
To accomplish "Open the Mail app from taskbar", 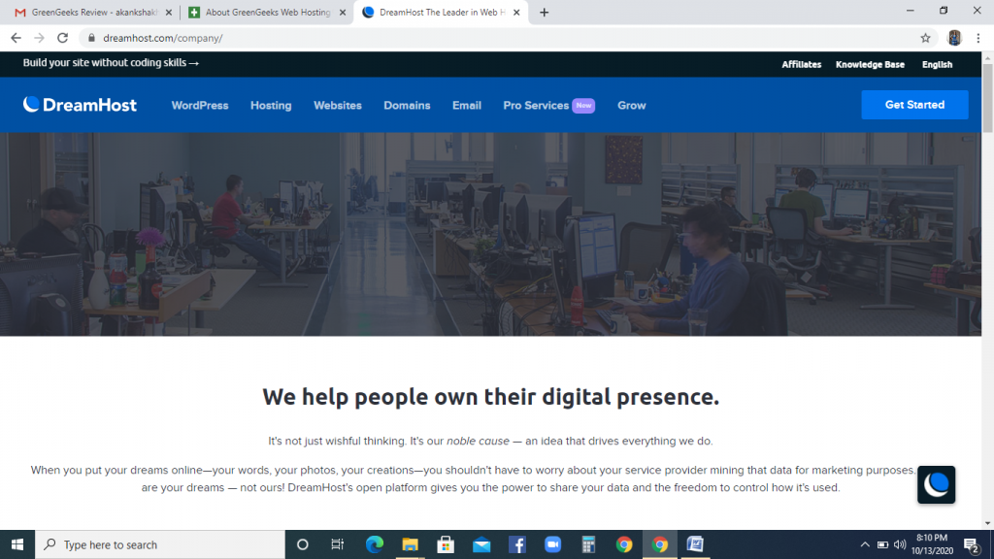I will [481, 544].
